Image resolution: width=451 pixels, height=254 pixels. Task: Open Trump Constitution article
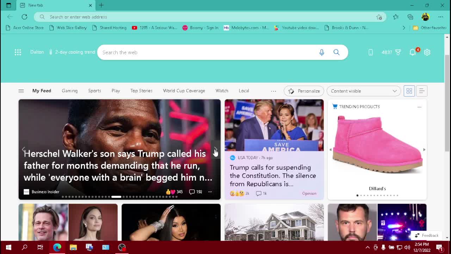(x=273, y=176)
